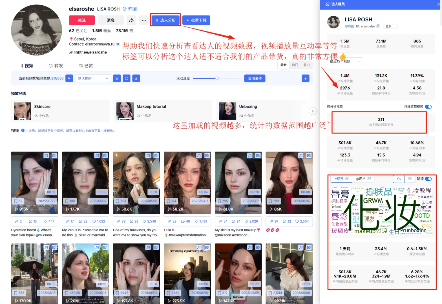Screen dimensions: 442x304
Task: Click the OOTD word in tag cloud
Action: click(x=422, y=216)
